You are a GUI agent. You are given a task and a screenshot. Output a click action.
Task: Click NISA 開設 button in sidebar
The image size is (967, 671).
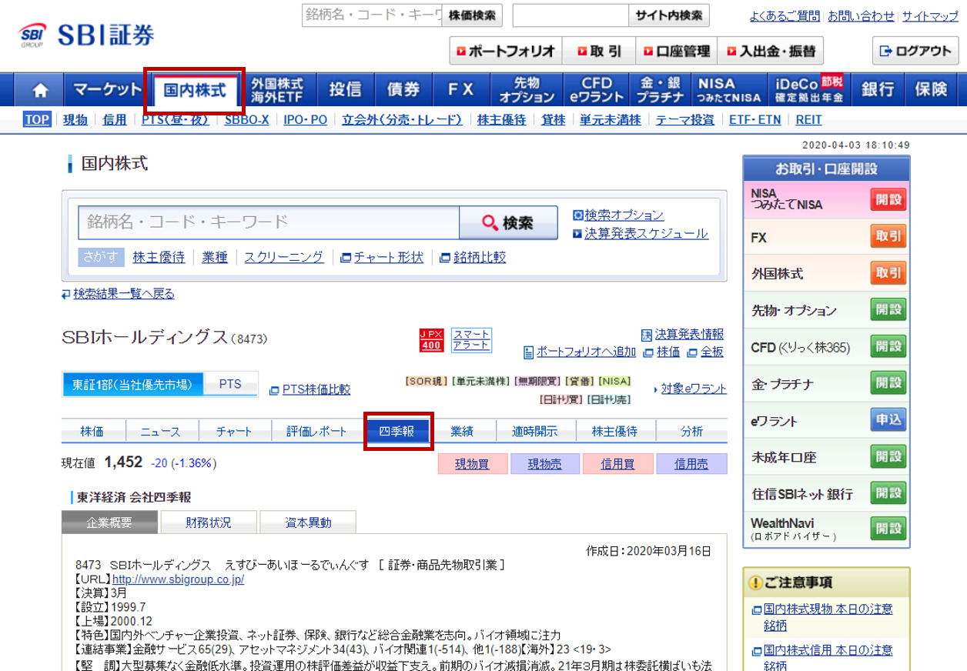[x=888, y=200]
